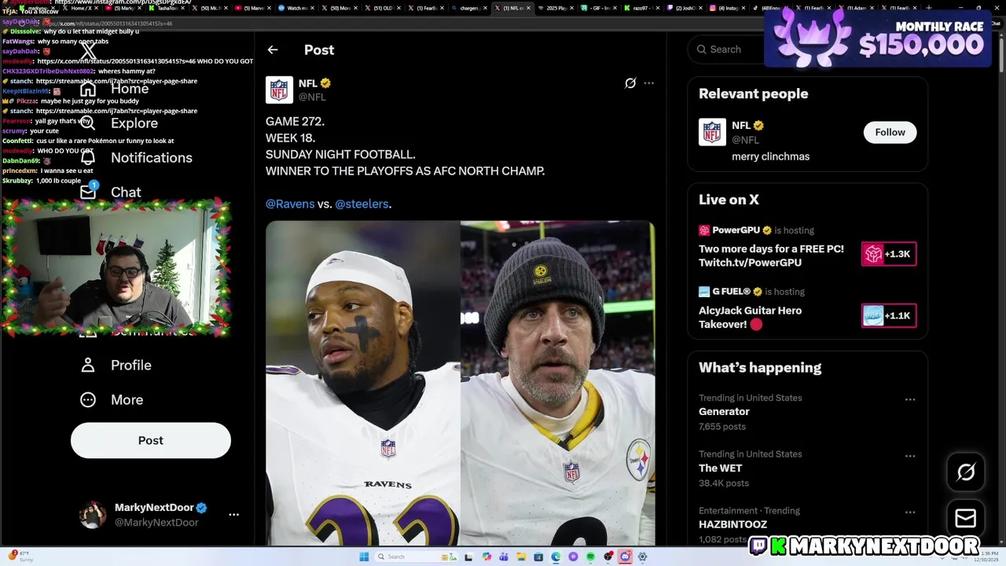Open NFL name in Relevant people
1006x566 pixels.
tap(741, 125)
